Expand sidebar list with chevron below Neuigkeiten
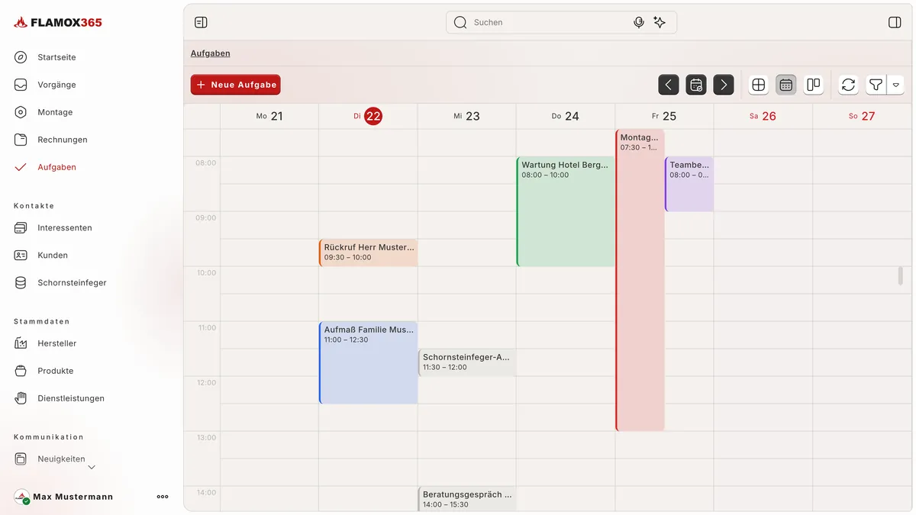 pyautogui.click(x=92, y=467)
